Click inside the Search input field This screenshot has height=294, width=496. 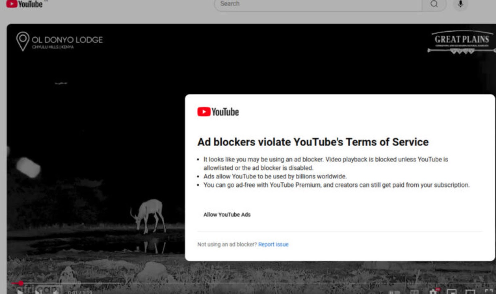tap(316, 4)
